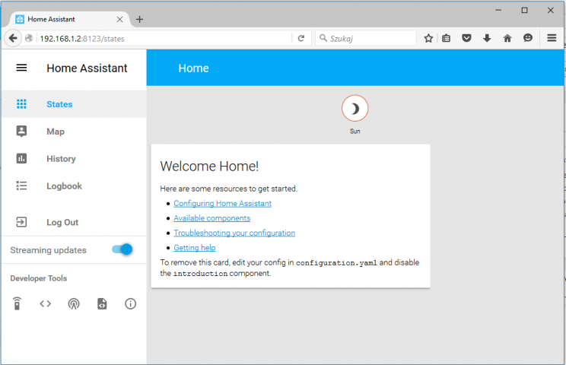Click the site identity globe icon
This screenshot has height=365, width=566.
[29, 38]
